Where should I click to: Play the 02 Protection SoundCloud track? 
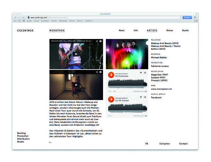point(111,75)
